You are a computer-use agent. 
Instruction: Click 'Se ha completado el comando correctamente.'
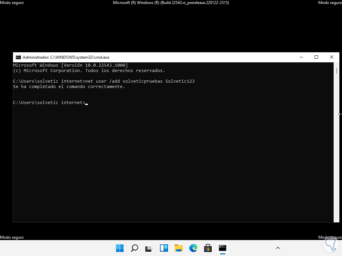69,87
